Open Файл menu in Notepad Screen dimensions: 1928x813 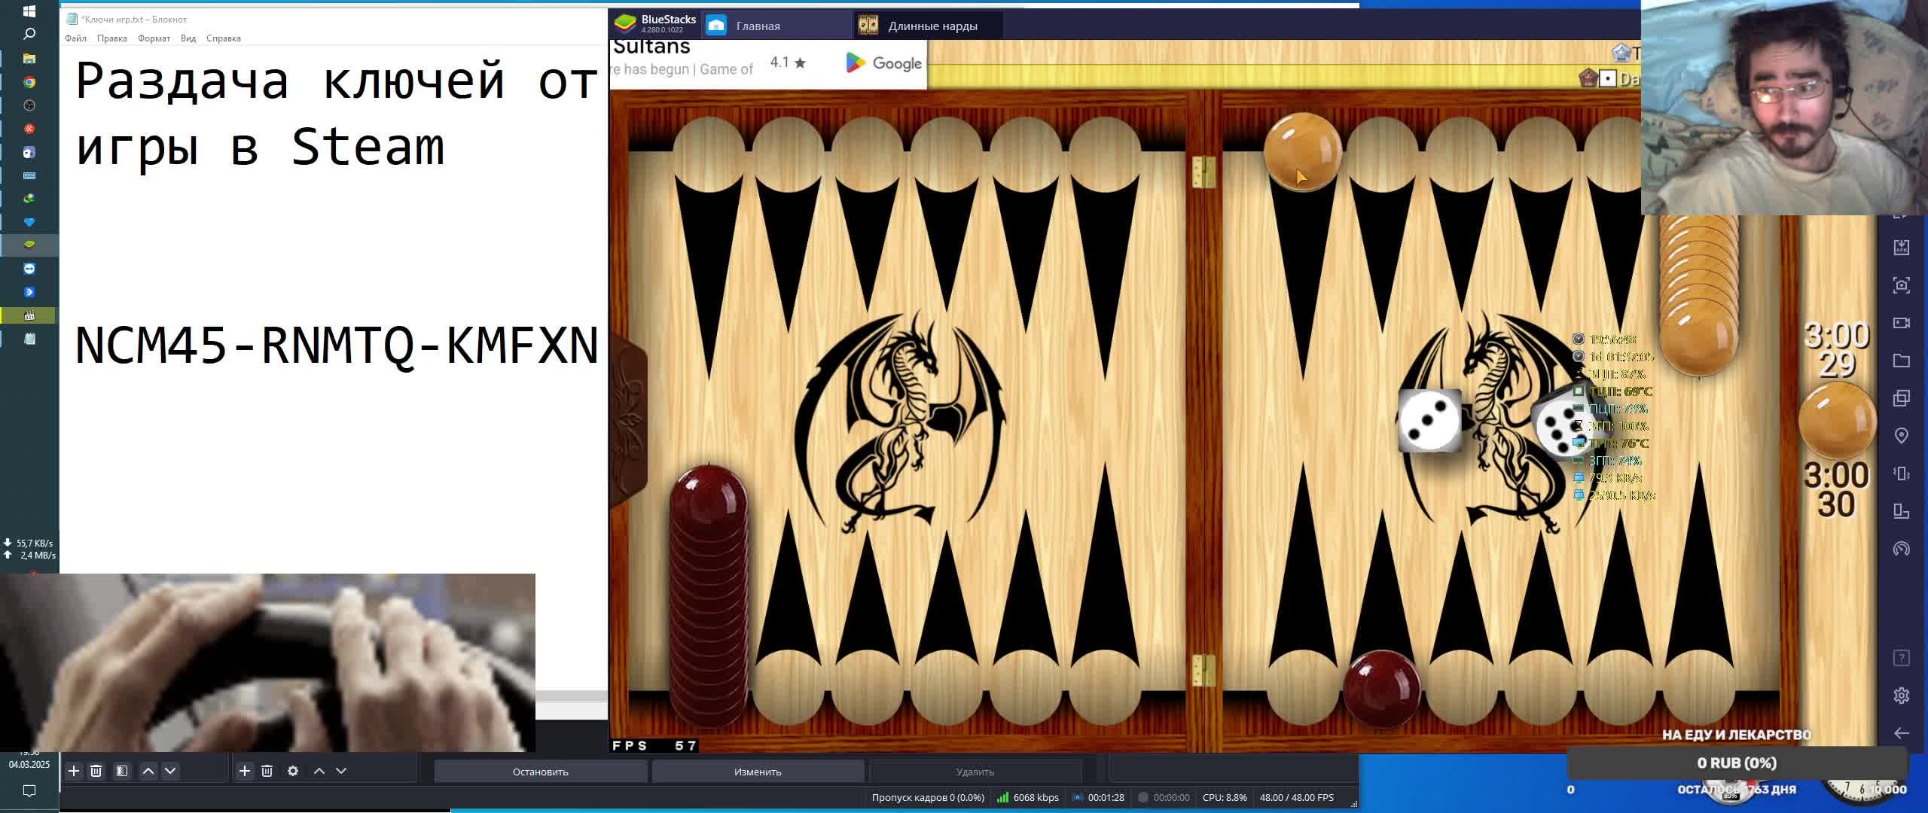pyautogui.click(x=75, y=38)
